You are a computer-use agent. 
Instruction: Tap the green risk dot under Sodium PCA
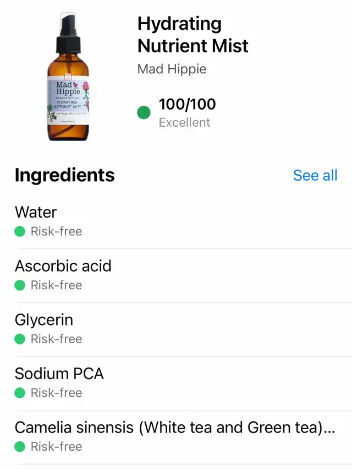(20, 393)
